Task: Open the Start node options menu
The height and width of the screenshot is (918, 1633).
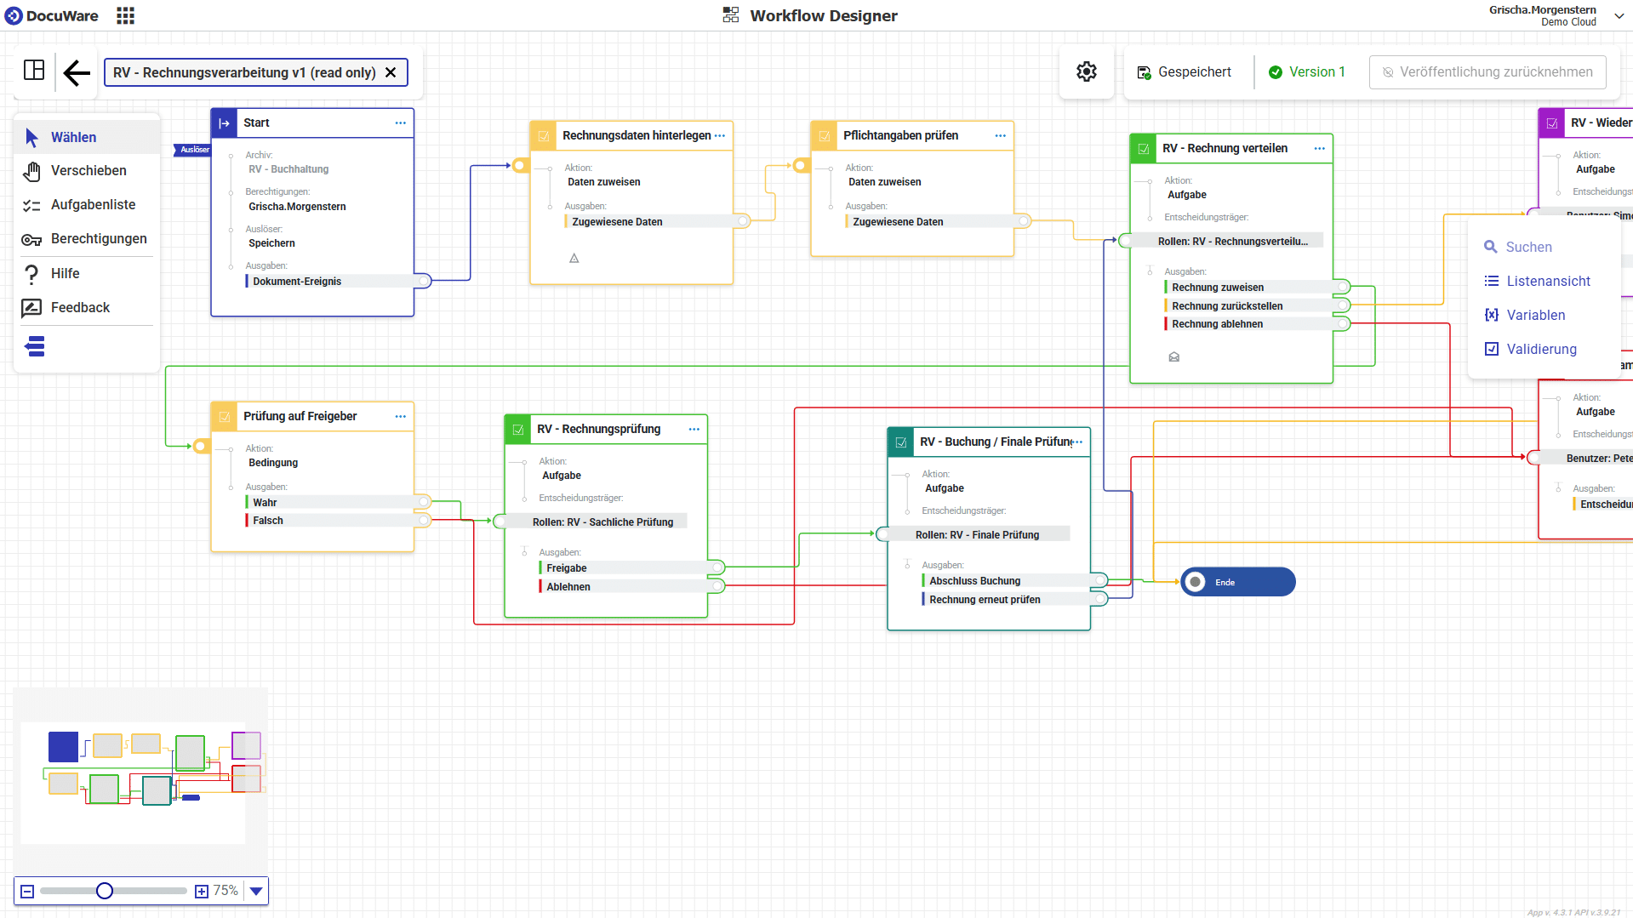Action: 400,123
